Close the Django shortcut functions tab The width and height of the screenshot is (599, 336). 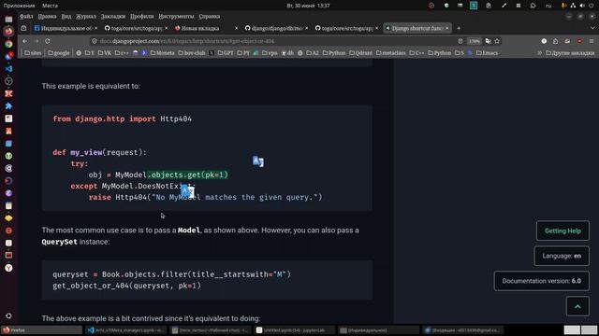(x=446, y=28)
